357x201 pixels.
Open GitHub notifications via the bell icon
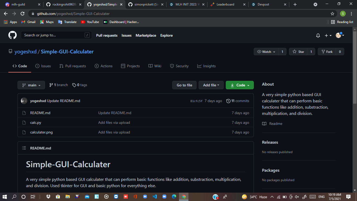pyautogui.click(x=318, y=35)
